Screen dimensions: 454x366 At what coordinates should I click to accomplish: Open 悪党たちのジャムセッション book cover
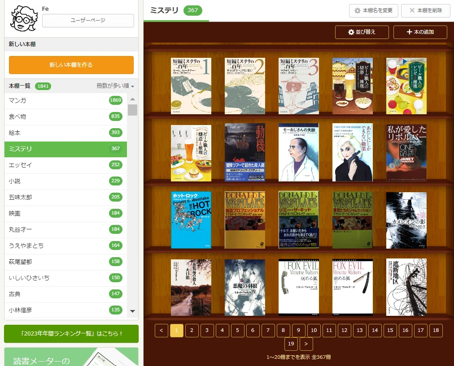353,220
